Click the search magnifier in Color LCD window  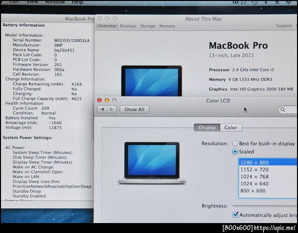(283, 110)
